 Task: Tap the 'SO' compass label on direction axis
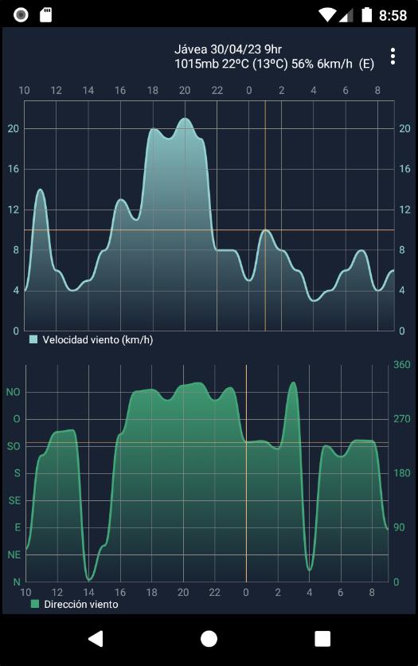click(14, 446)
